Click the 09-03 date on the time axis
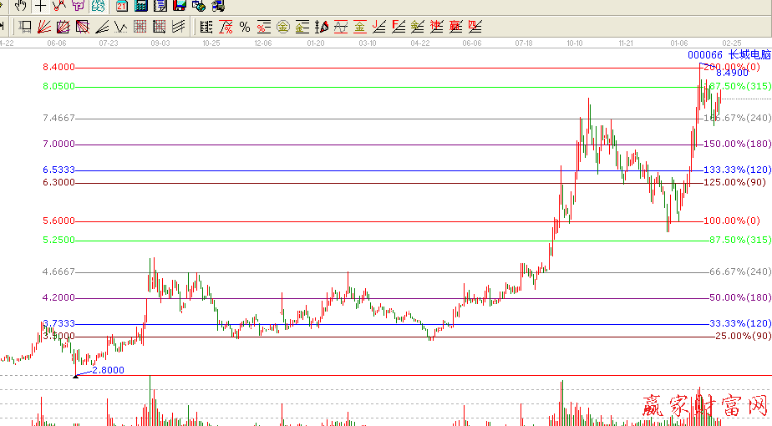 click(160, 42)
